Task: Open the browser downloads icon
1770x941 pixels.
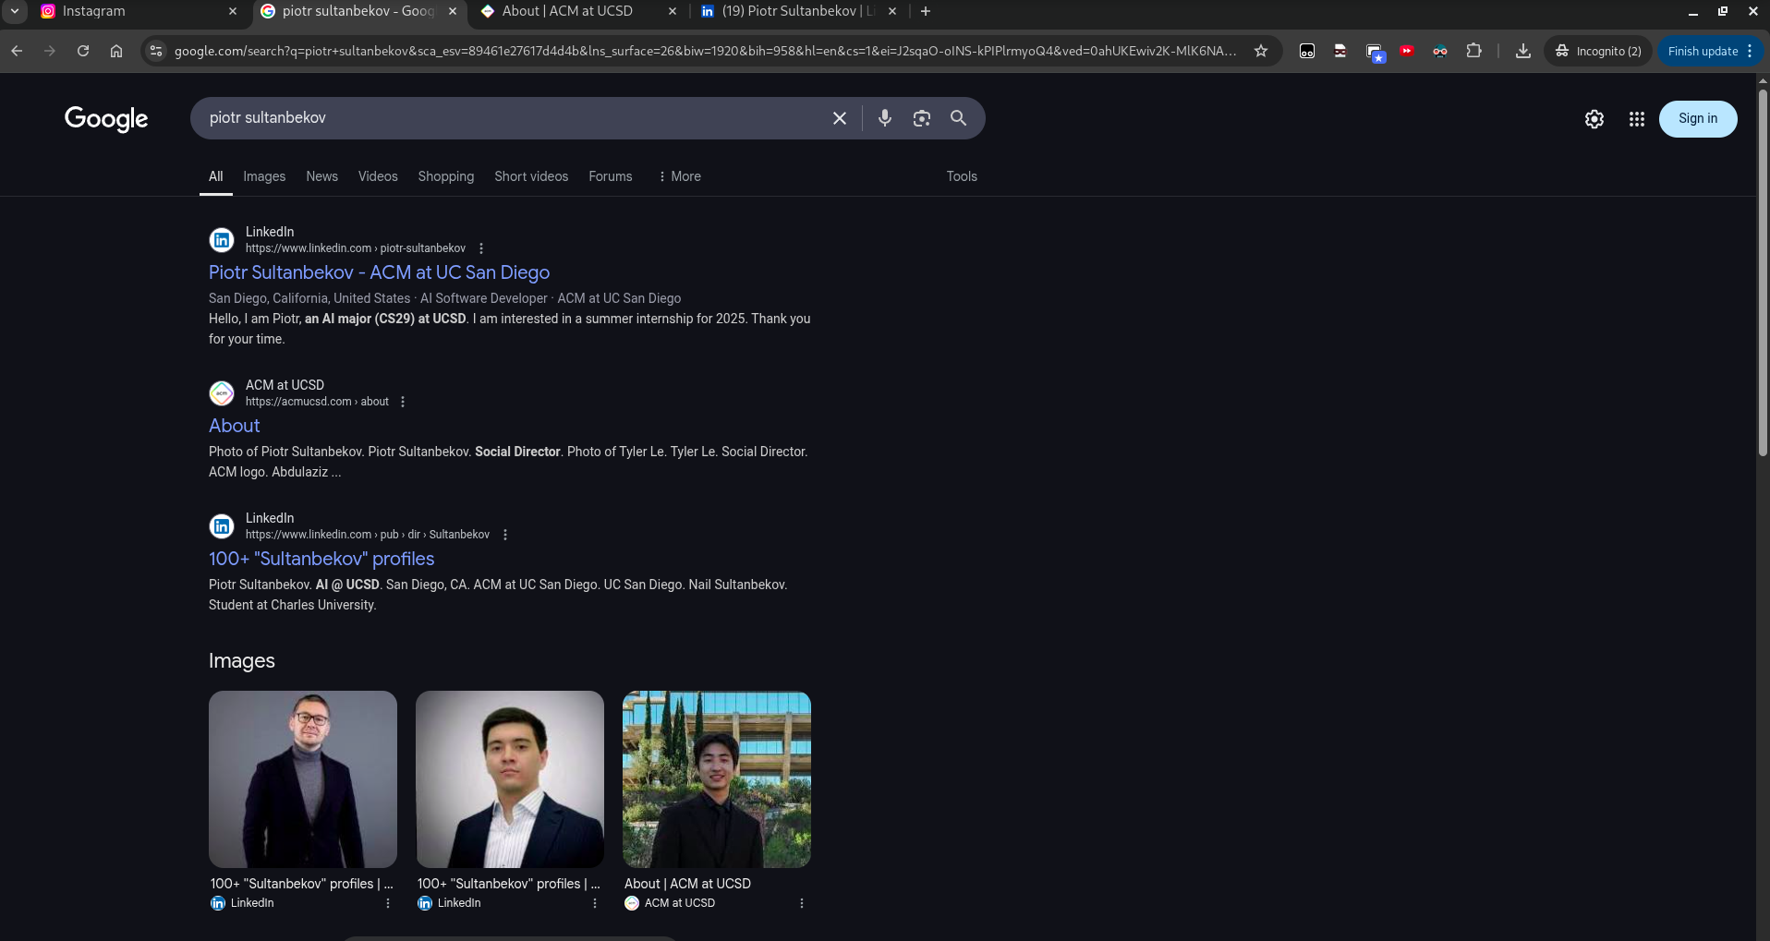Action: [1522, 51]
